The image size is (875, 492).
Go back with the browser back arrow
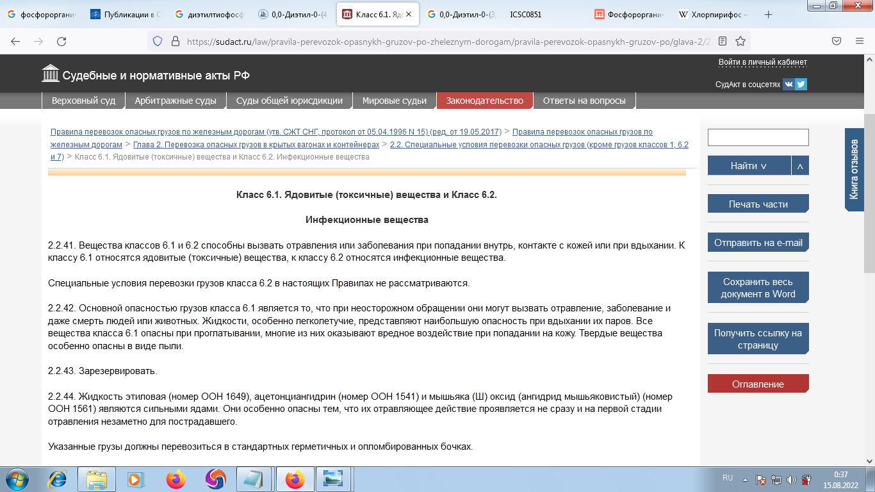[x=15, y=42]
